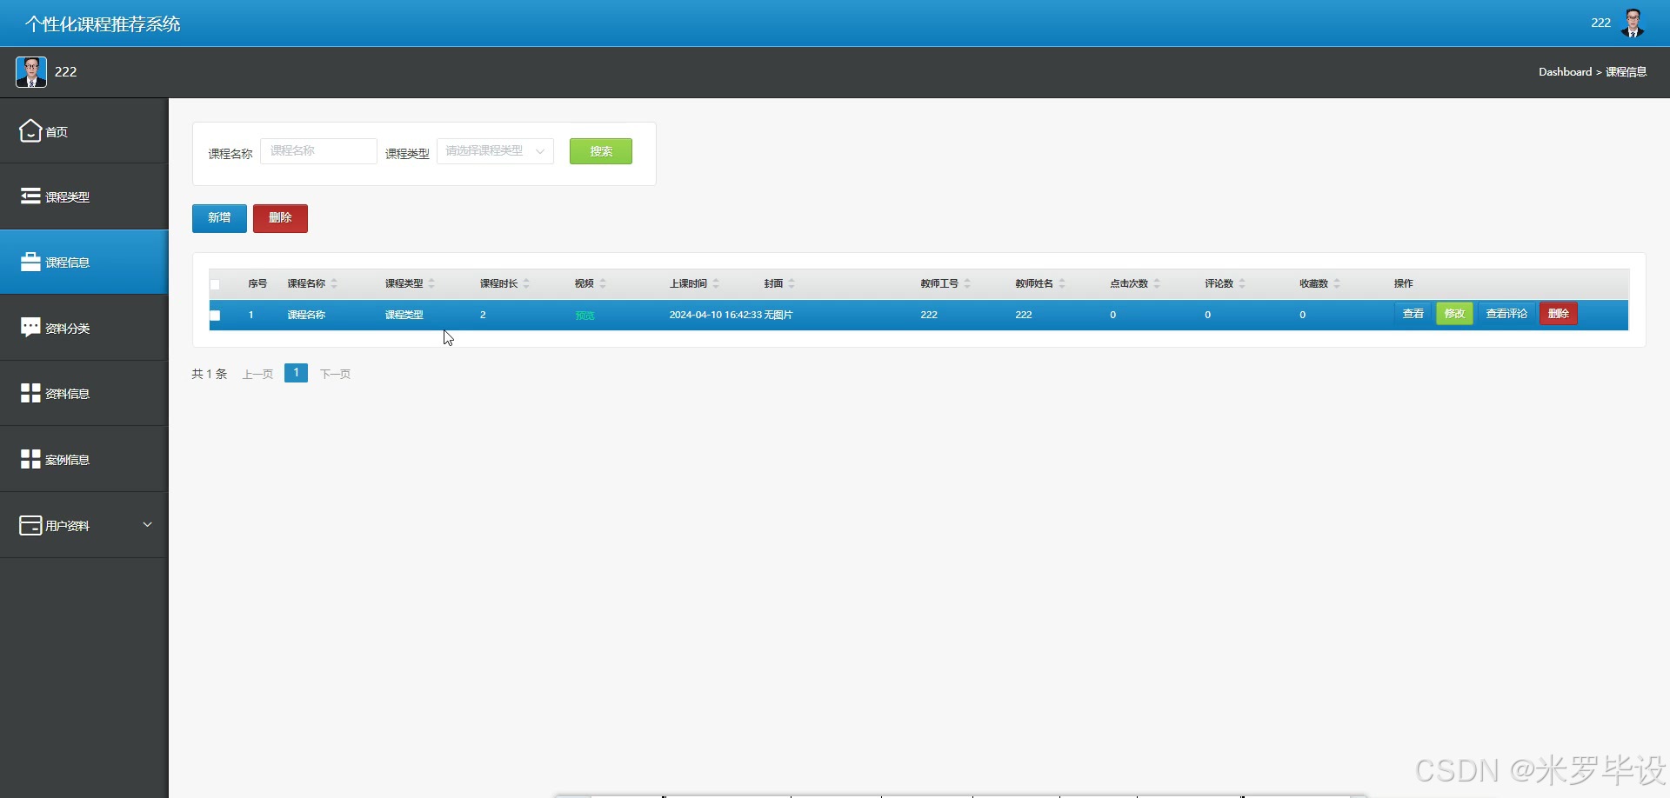This screenshot has height=798, width=1670.
Task: Sort by 课程时长 column arrows
Action: (x=526, y=283)
